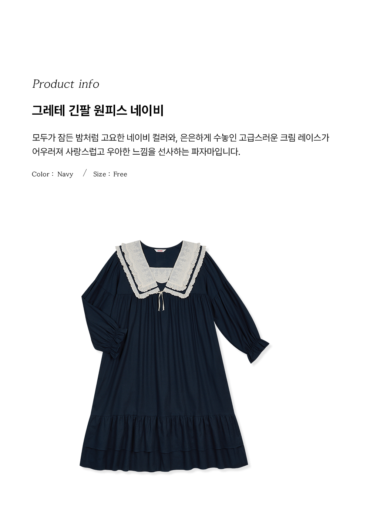Screen dimensions: 370x513
Task: Select the 그레테 긴팔 원피스 네이비 title
Action: [98, 111]
